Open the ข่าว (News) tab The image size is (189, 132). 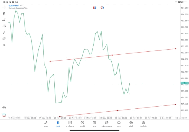tap(94, 124)
